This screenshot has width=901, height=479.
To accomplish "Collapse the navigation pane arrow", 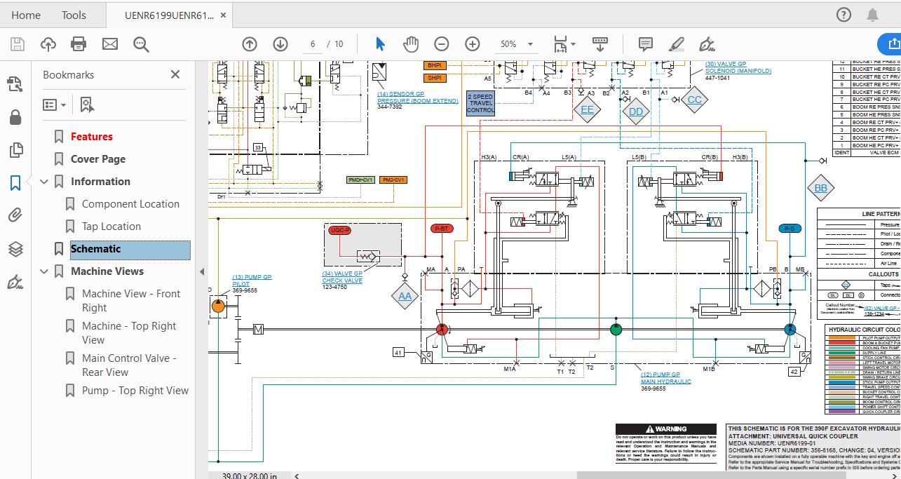I will tap(202, 271).
